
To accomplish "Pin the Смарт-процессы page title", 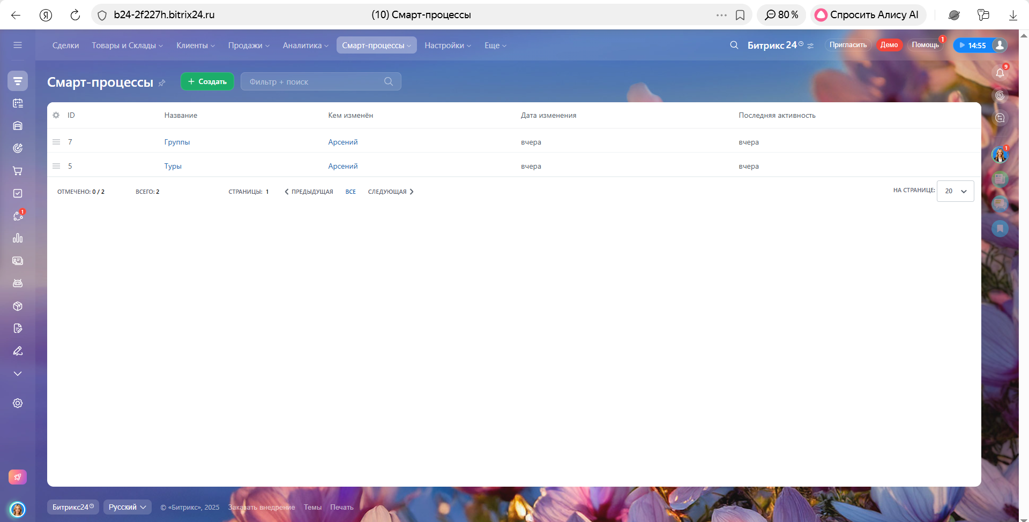I will (x=162, y=83).
